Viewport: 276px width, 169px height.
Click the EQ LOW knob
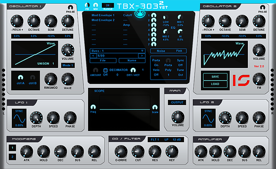pyautogui.click(x=165, y=17)
